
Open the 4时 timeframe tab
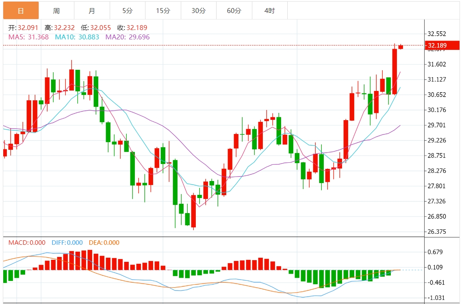coord(269,11)
